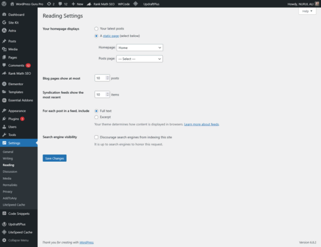Select the Excerpt feed option
The width and height of the screenshot is (321, 247).
[96, 117]
